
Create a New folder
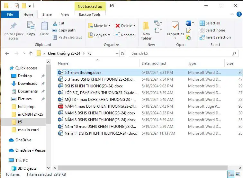point(146,31)
